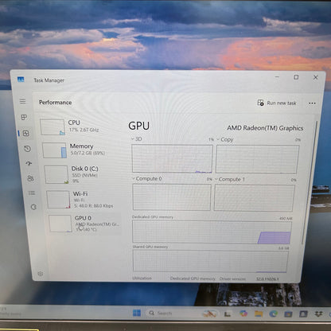Minimize the Task Manager window

point(277,77)
